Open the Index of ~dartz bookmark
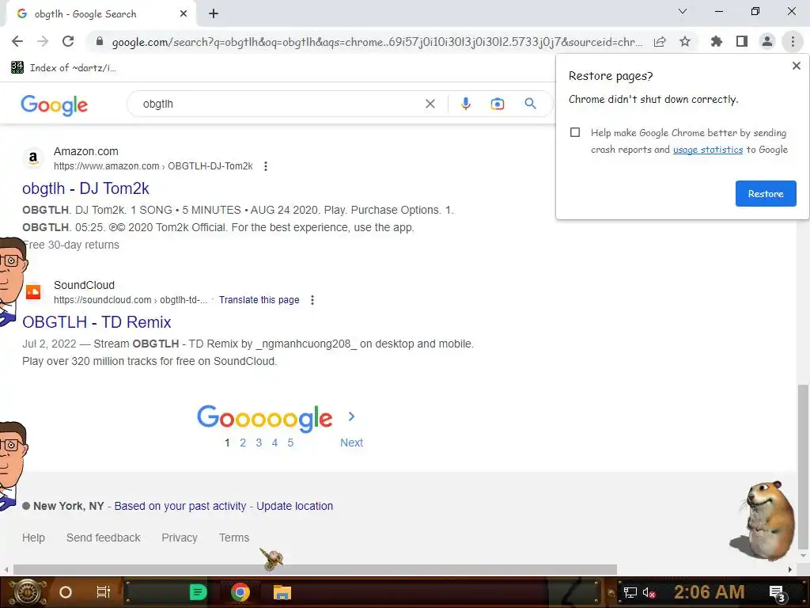 coord(63,68)
